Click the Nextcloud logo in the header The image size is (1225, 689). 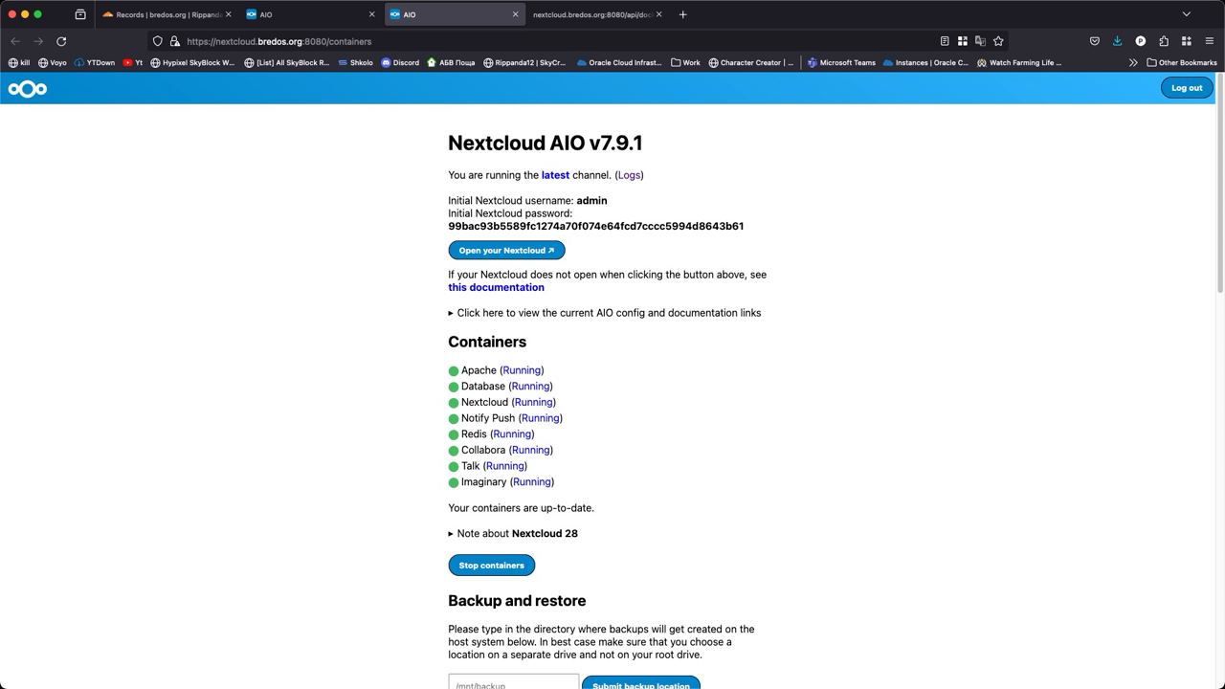(x=27, y=89)
